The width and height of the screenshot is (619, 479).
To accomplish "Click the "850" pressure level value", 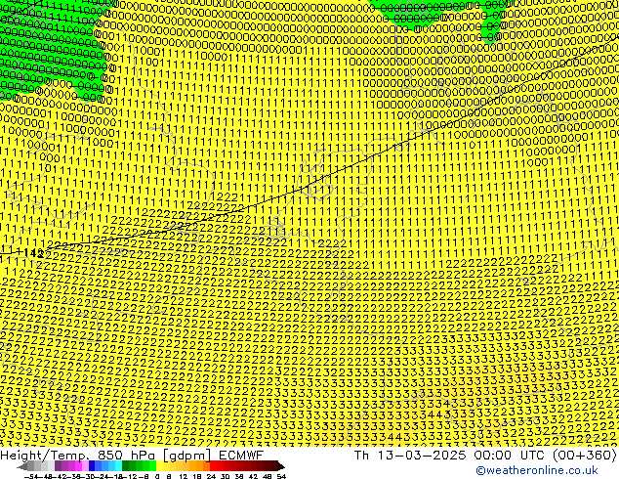I will click(110, 456).
